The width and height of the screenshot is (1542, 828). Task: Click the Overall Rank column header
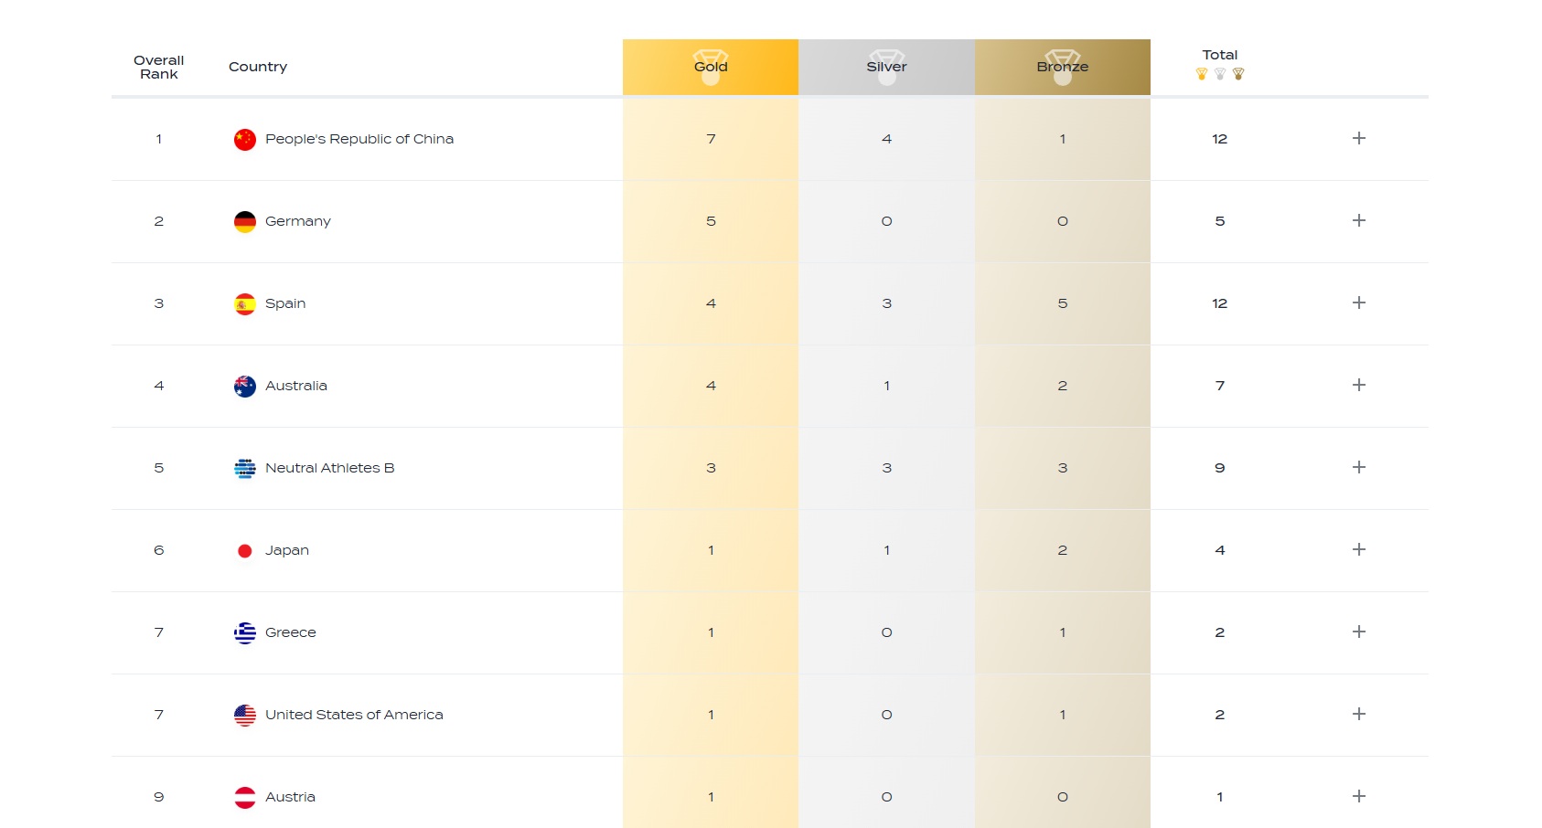point(159,67)
